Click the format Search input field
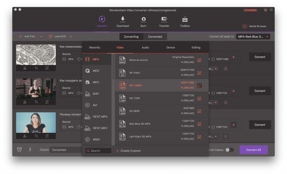 98,151
